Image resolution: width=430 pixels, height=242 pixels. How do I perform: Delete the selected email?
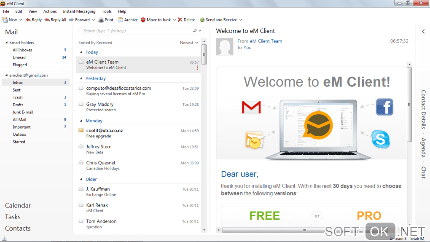186,20
